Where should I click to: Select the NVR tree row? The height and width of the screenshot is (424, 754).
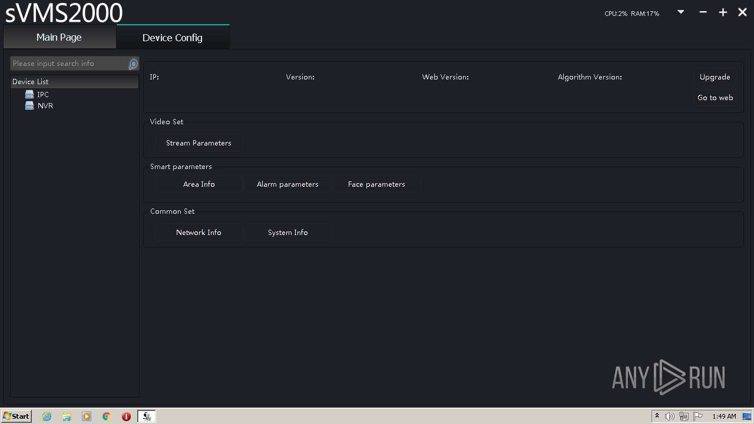(74, 106)
